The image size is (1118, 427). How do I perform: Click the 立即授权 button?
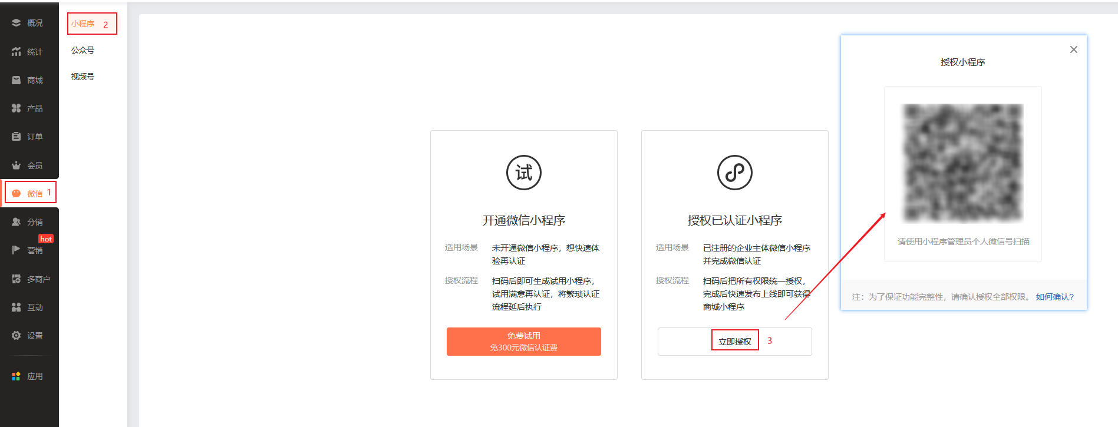point(735,342)
